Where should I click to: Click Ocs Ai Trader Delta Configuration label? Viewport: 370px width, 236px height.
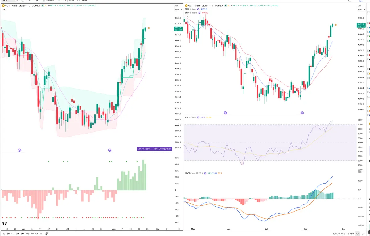tap(154, 149)
